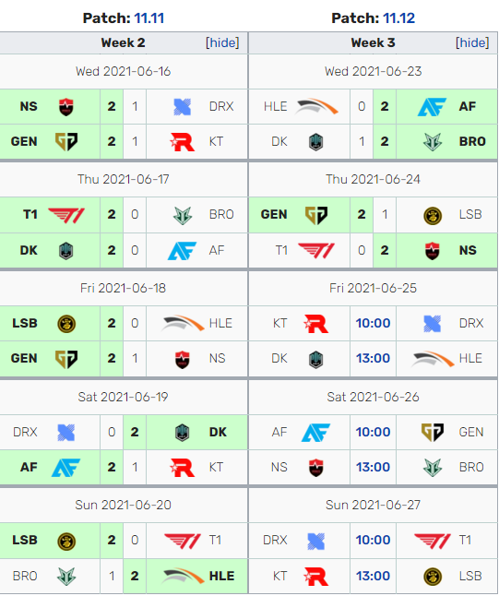Click the DK logo on Sat 2021-06-19
Screen dimensions: 499x596
click(x=182, y=433)
